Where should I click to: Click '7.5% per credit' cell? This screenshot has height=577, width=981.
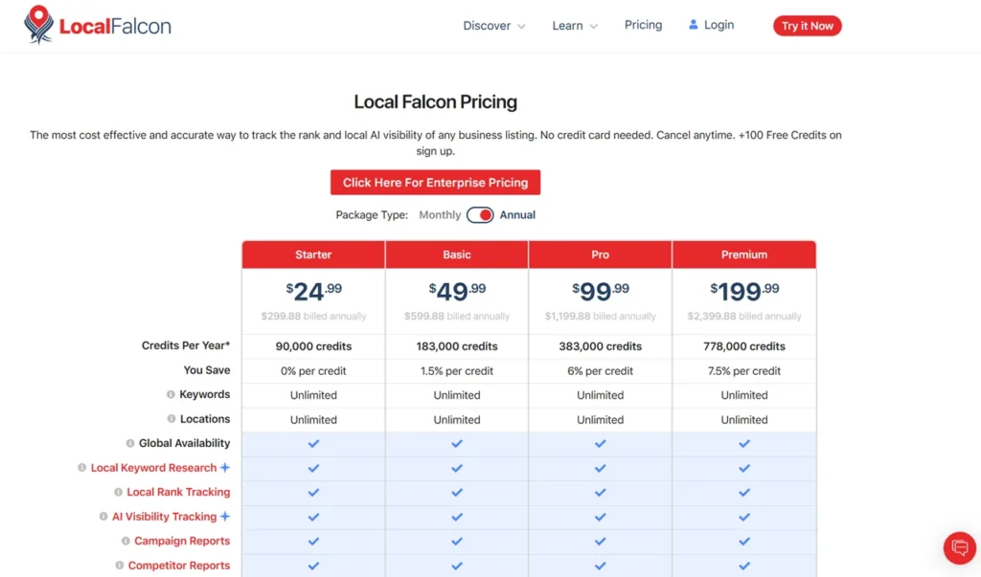[743, 370]
